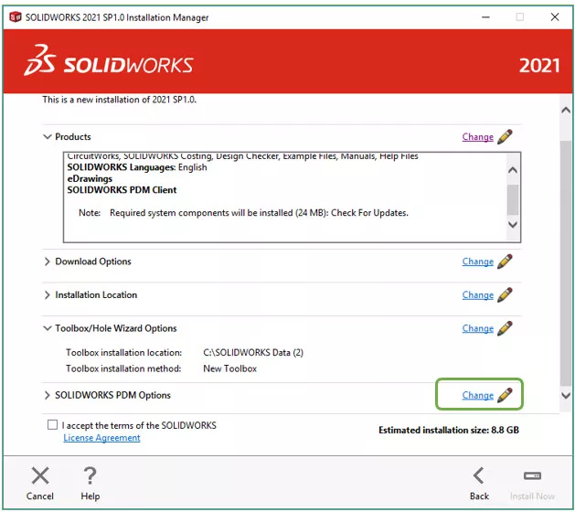This screenshot has height=512, width=575.
Task: Expand the Installation Location section
Action: [x=48, y=295]
